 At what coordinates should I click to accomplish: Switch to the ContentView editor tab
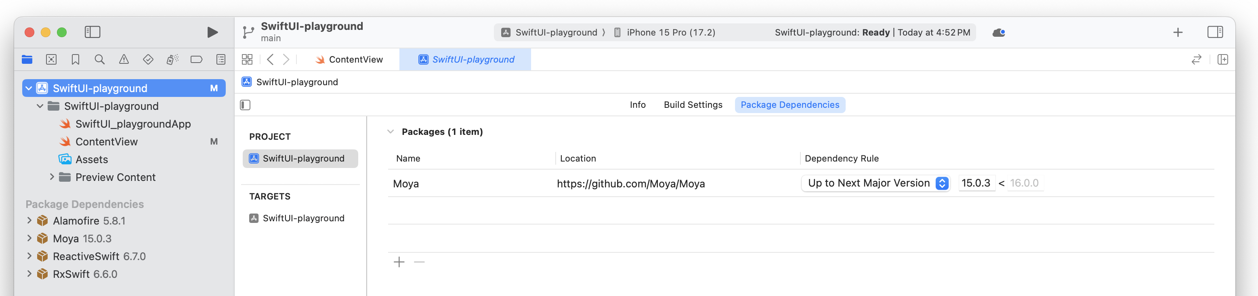349,60
